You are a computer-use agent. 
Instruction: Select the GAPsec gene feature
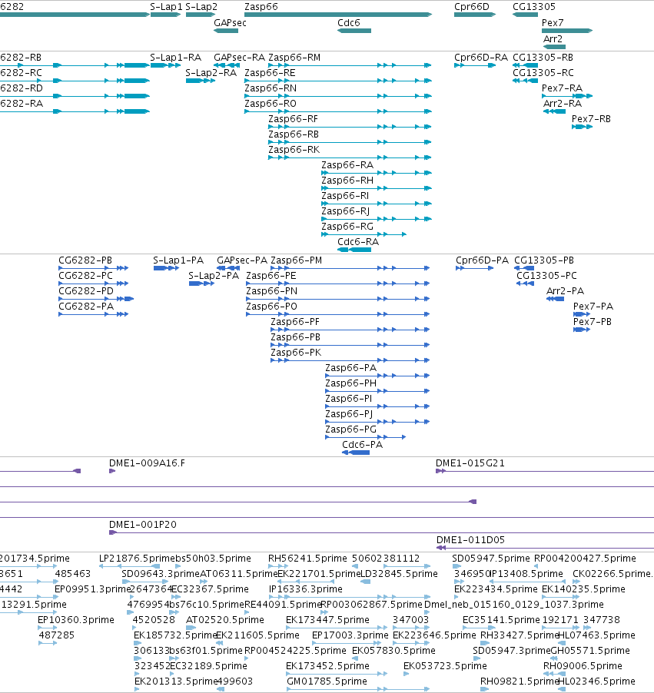pos(226,31)
